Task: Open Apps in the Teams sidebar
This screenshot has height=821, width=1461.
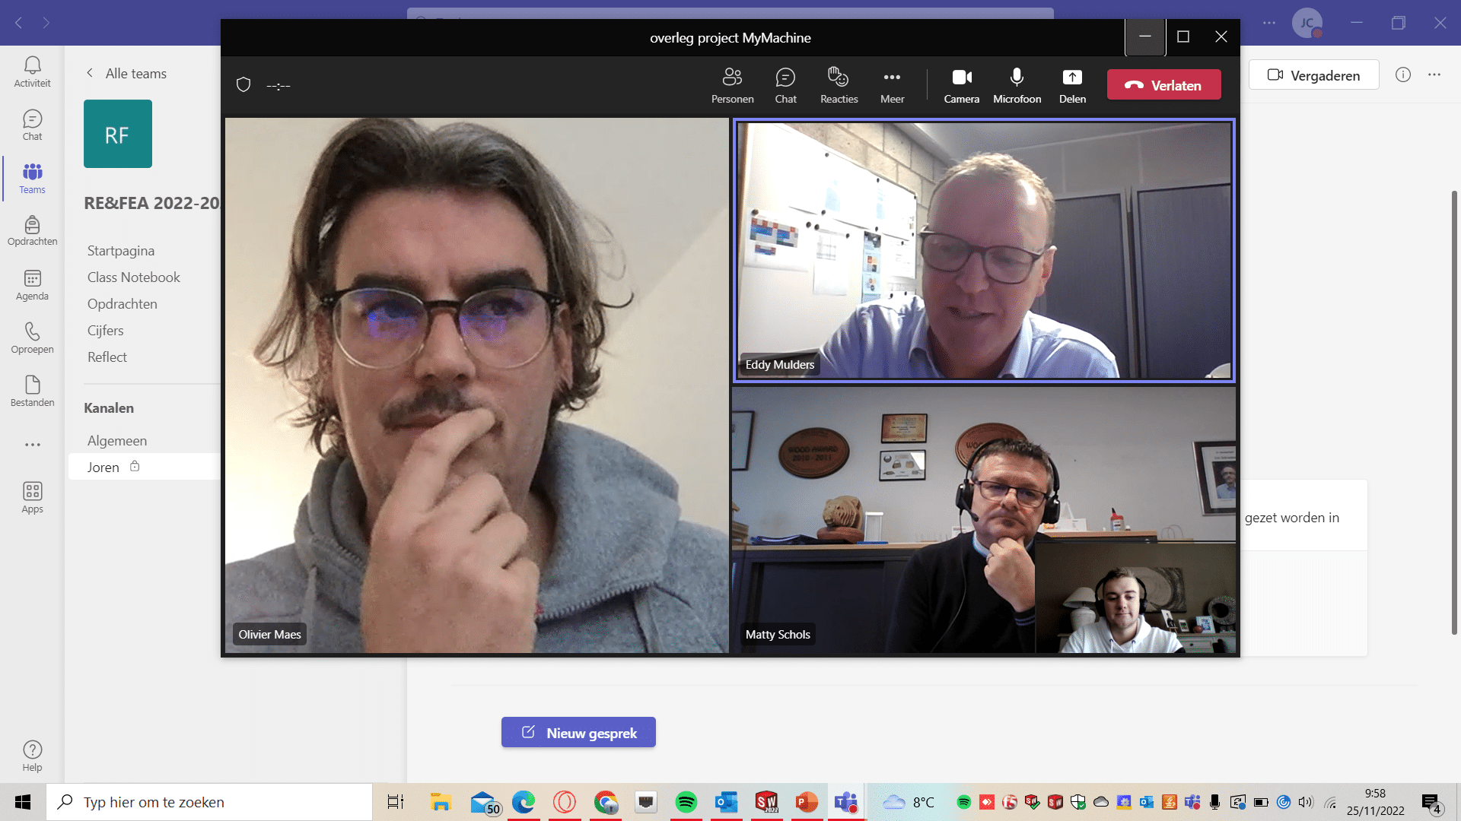Action: [x=32, y=498]
